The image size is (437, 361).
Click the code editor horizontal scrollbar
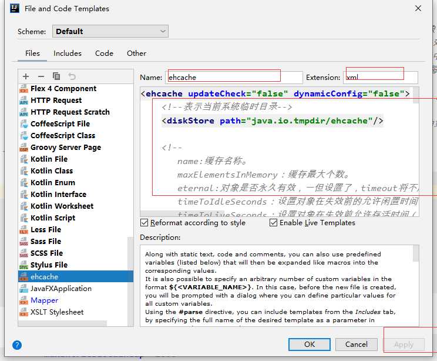point(181,213)
